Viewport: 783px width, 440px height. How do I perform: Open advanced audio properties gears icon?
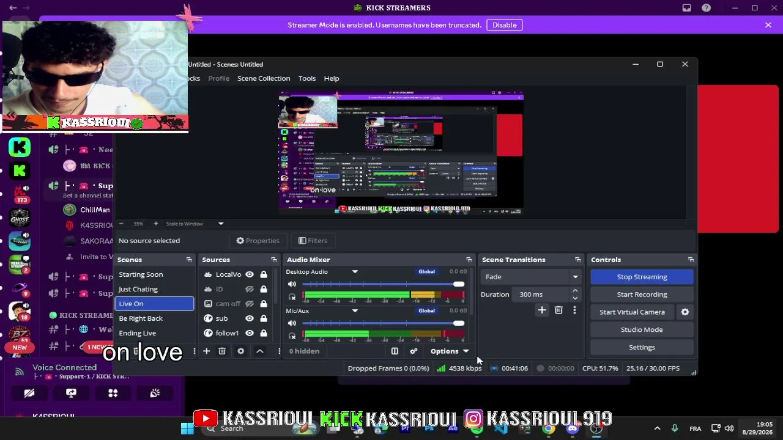pyautogui.click(x=414, y=351)
